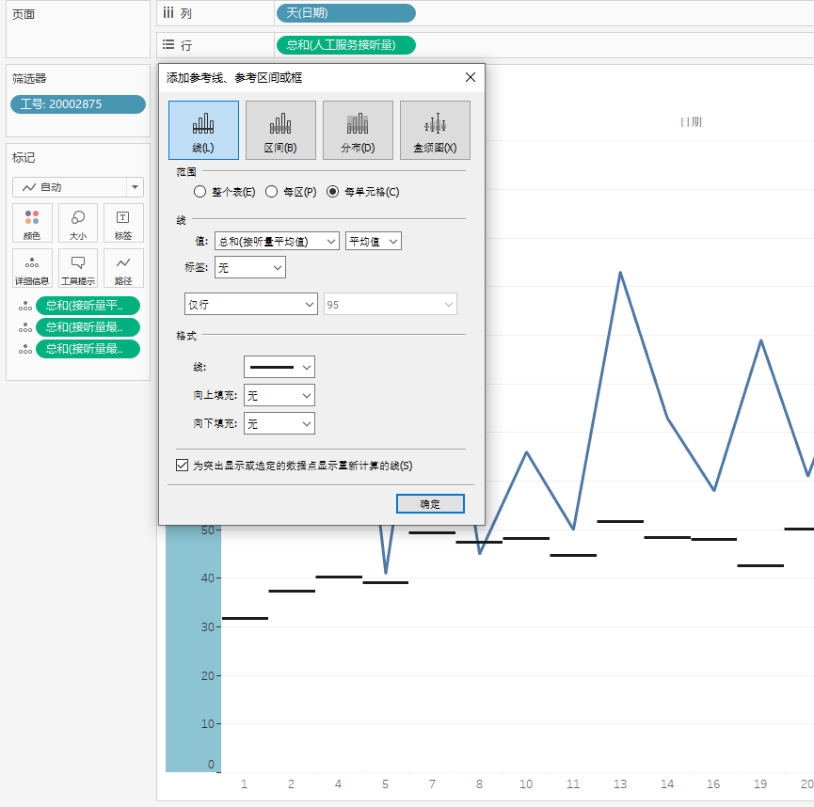Viewport: 814px width, 807px height.
Task: Select the 区间(B) band reference type
Action: coord(280,130)
